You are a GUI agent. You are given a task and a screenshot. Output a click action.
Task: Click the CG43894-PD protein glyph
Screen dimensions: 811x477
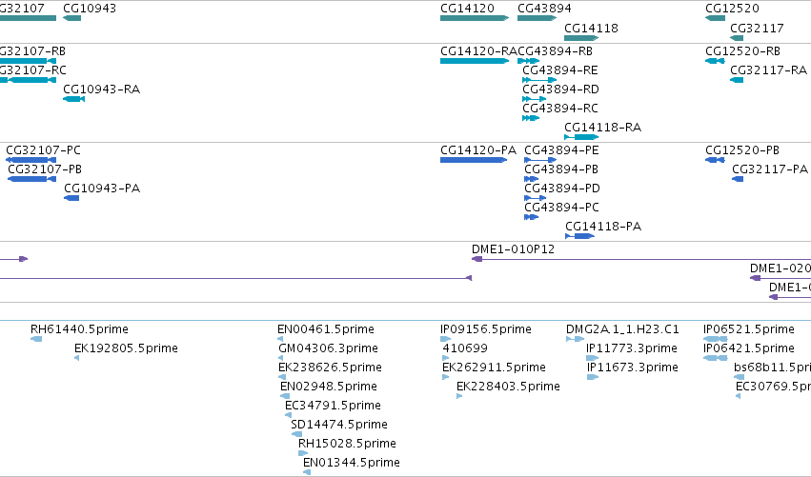pos(535,198)
